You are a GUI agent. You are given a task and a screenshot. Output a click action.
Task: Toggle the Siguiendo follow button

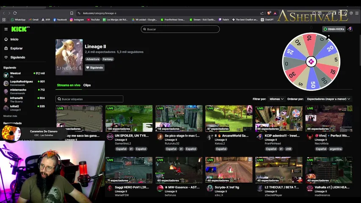pos(95,68)
